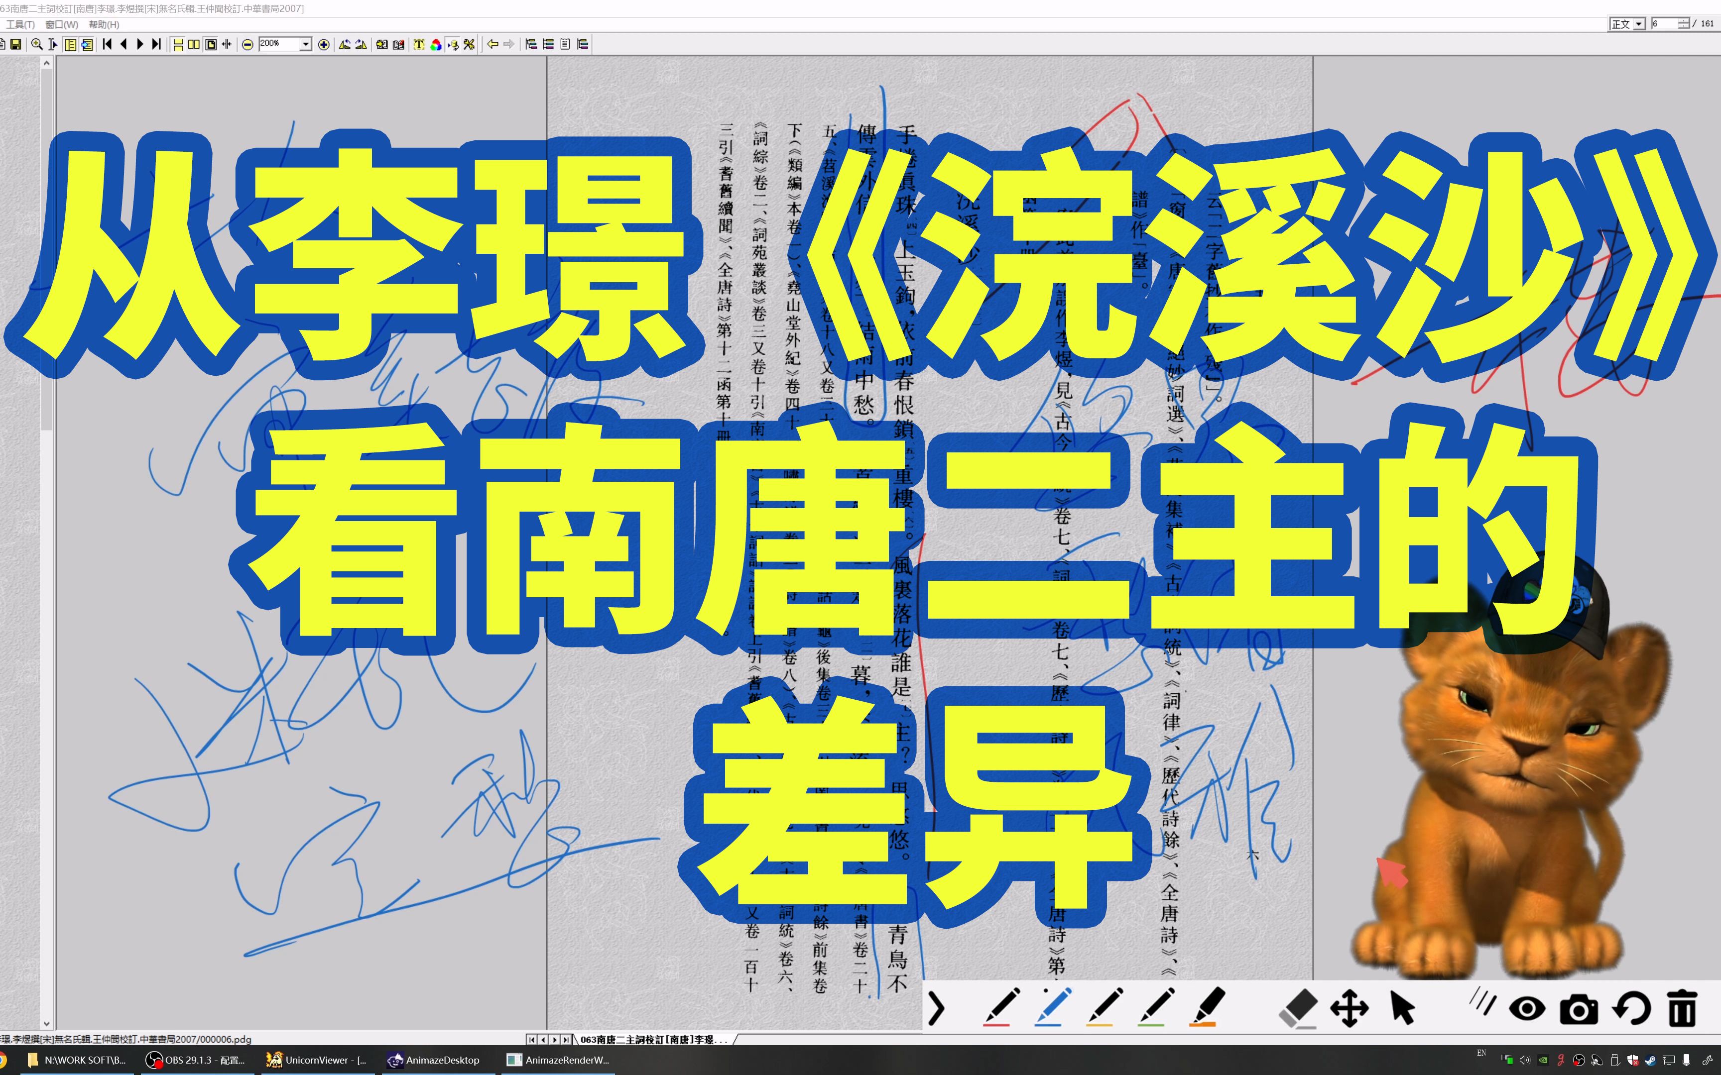Image resolution: width=1721 pixels, height=1075 pixels.
Task: Undo last annotation stroke
Action: (1631, 1008)
